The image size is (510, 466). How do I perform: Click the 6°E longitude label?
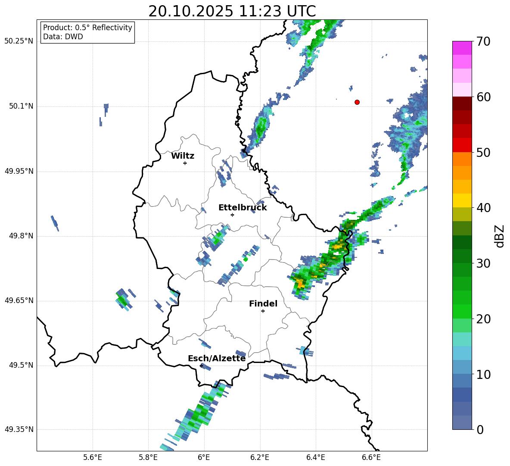point(204,458)
